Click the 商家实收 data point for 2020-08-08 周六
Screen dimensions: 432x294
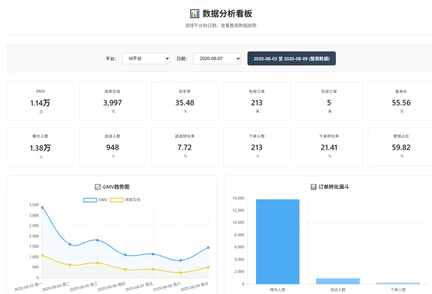[181, 272]
